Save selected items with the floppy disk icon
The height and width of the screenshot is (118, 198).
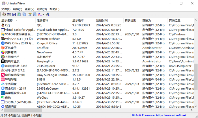pos(14,14)
